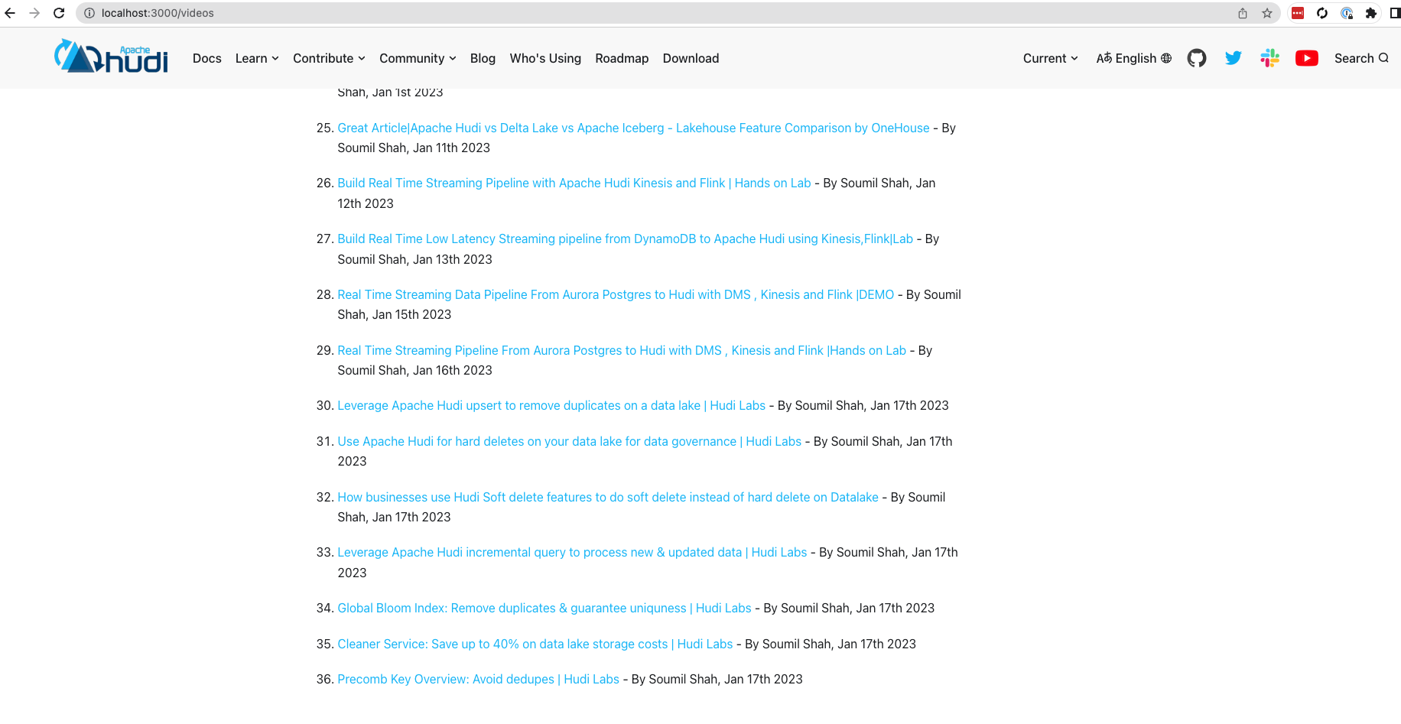Open the GitHub icon link
This screenshot has width=1401, height=724.
click(1197, 58)
